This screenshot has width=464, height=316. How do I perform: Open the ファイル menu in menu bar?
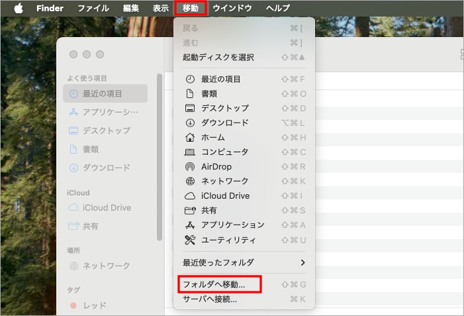[x=93, y=8]
